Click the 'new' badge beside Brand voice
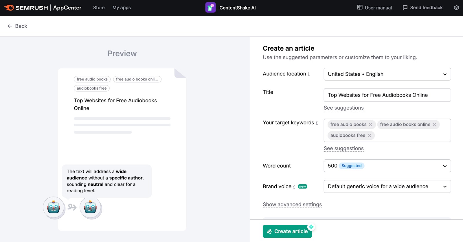This screenshot has height=242, width=463. (x=302, y=186)
